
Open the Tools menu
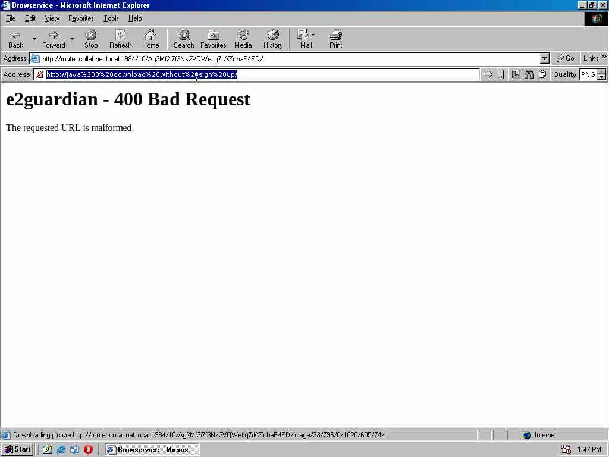pos(111,18)
